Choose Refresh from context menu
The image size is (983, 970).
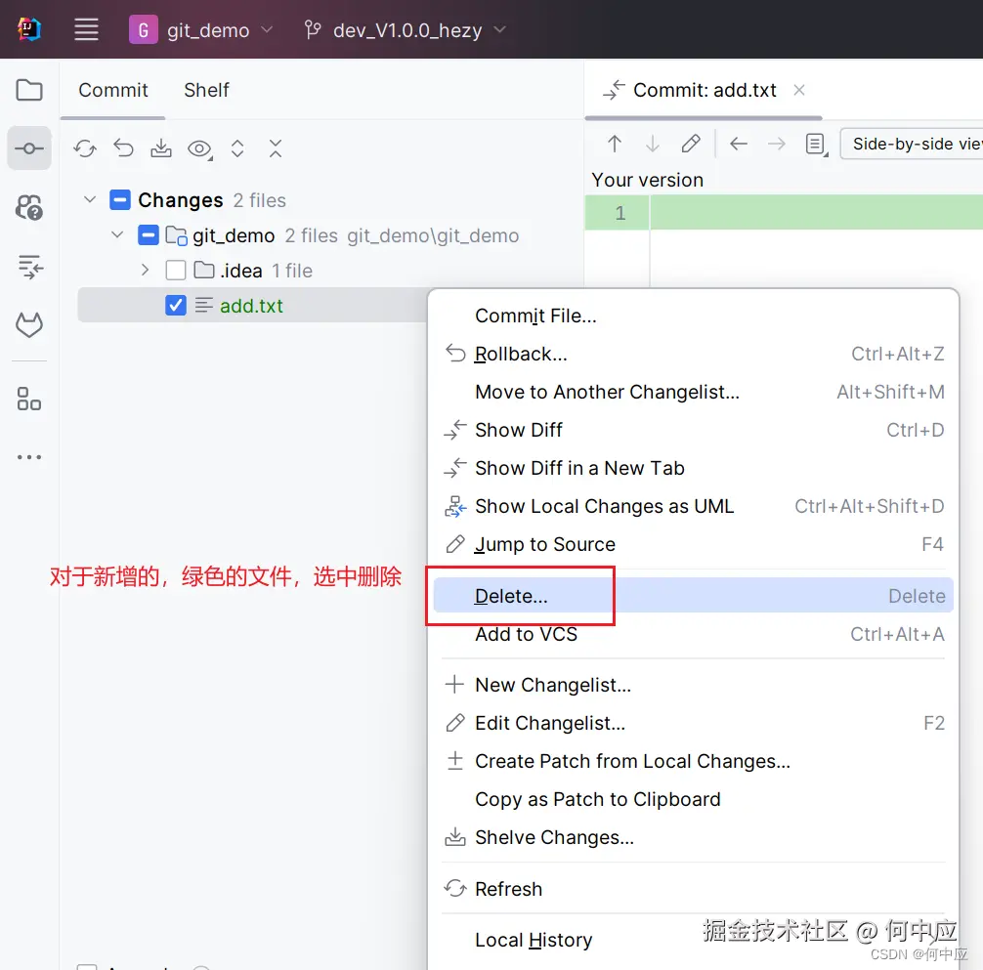click(x=693, y=889)
